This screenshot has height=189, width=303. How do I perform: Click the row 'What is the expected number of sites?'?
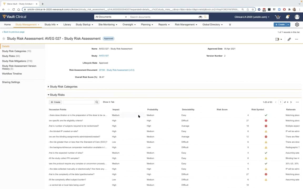click(174, 153)
